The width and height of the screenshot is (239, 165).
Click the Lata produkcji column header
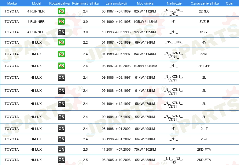click(116, 3)
